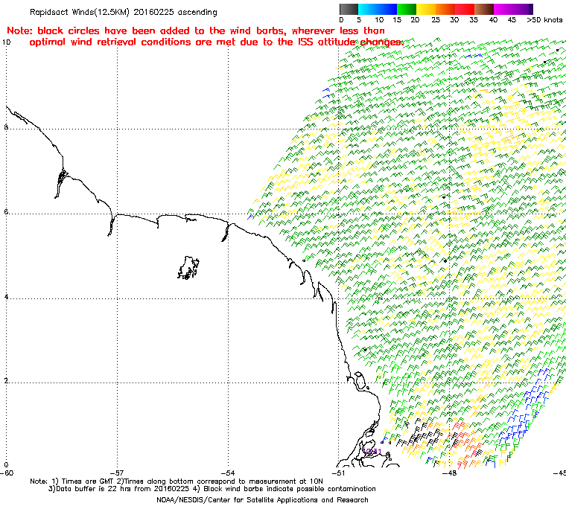Select the latitude axis label '6'
The image size is (566, 512).
pyautogui.click(x=6, y=212)
